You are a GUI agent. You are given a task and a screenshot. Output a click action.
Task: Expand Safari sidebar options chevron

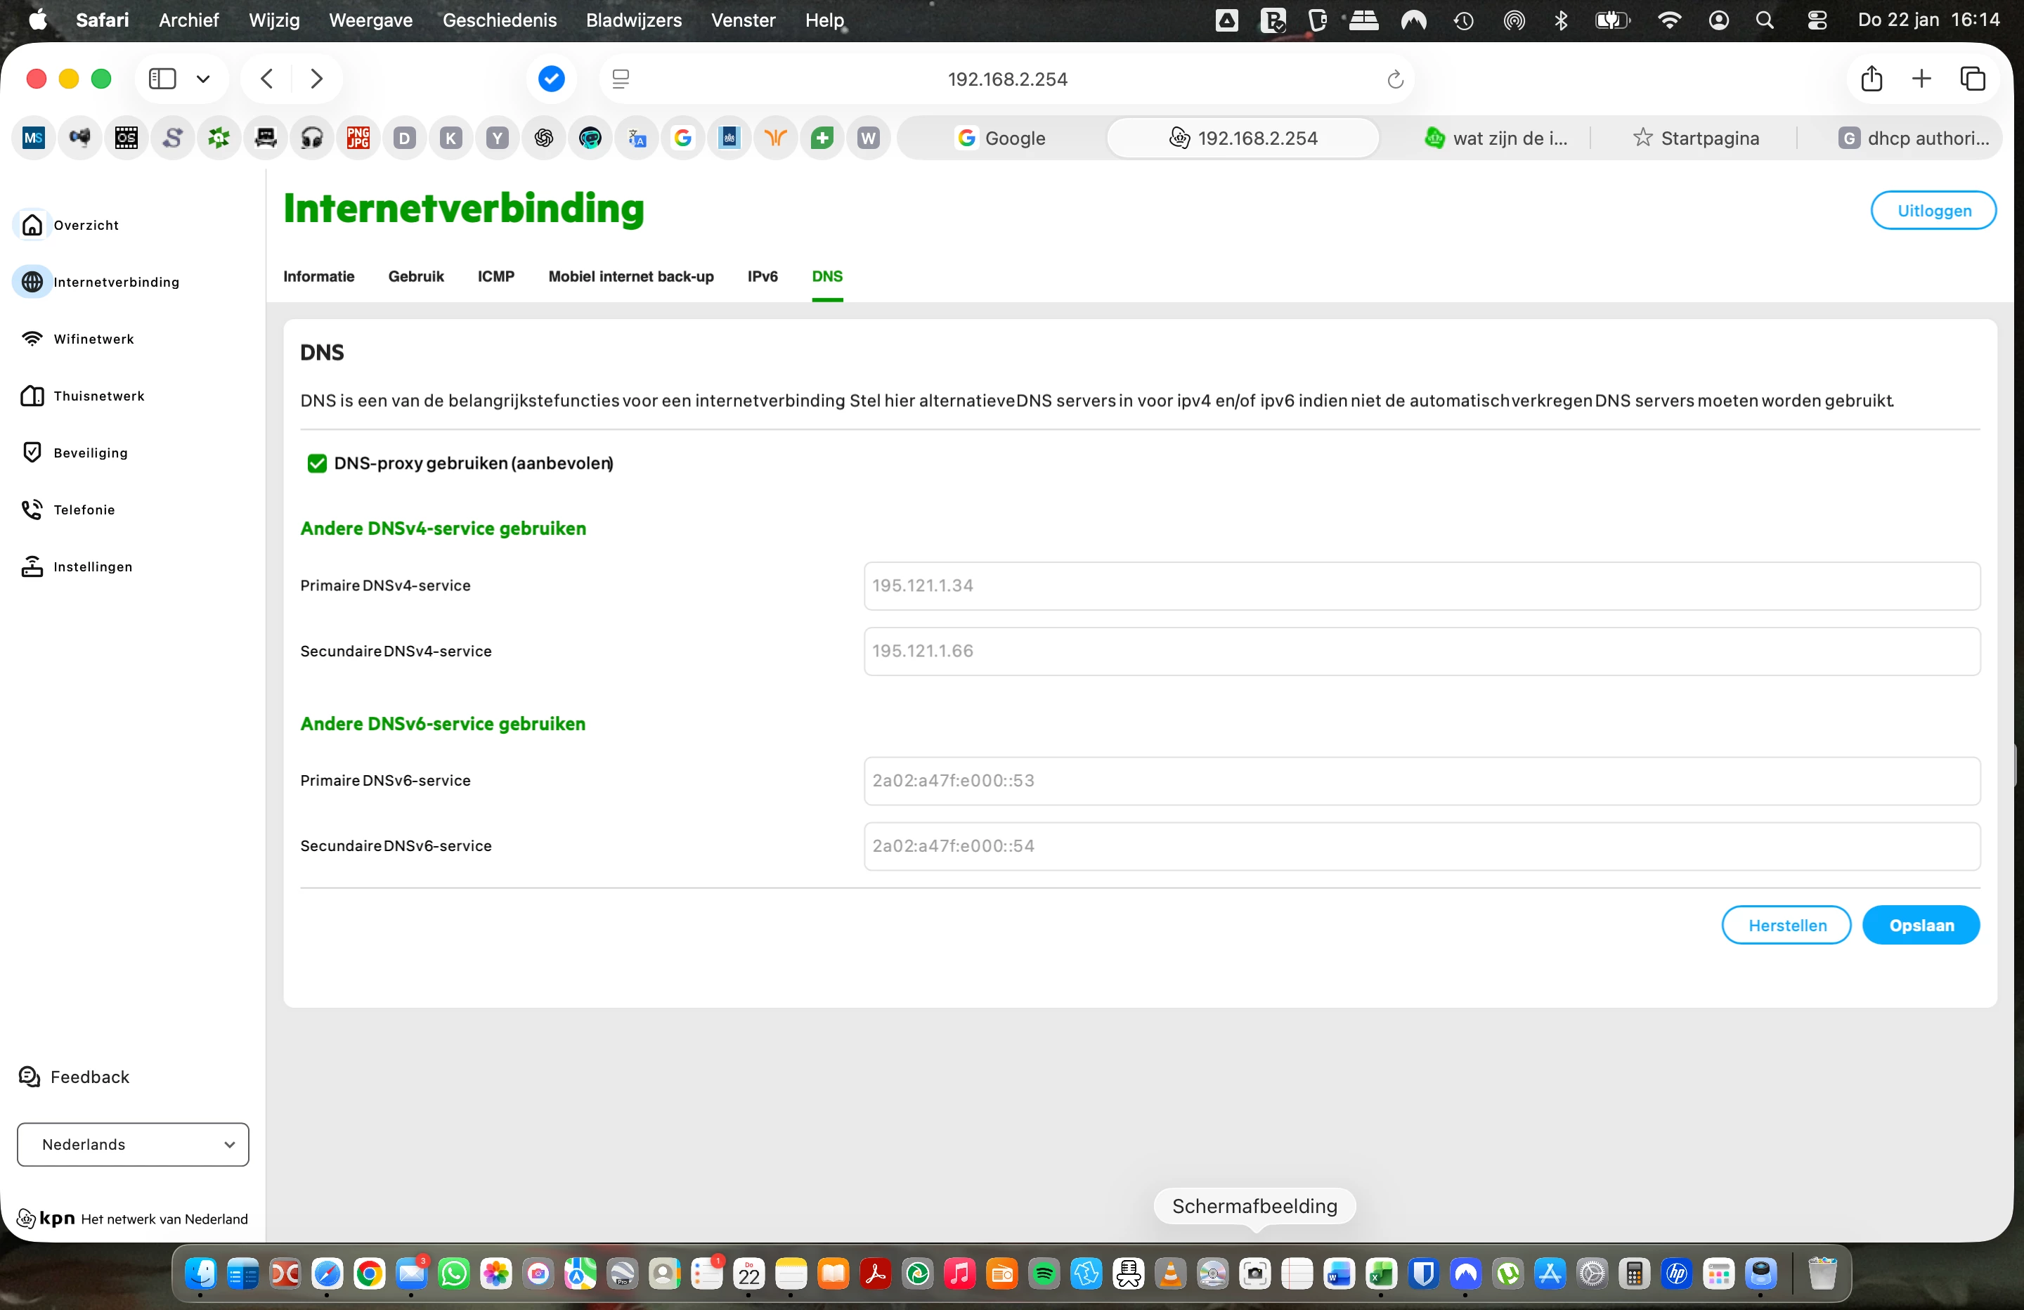[203, 79]
